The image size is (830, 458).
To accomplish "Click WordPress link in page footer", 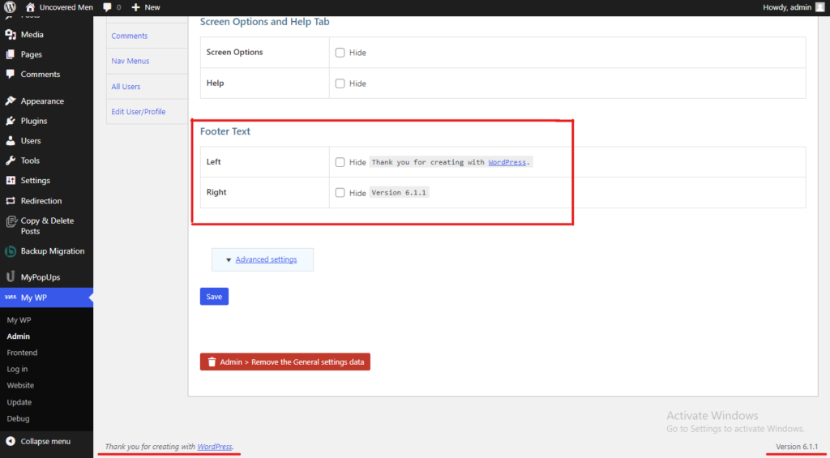I will coord(214,447).
